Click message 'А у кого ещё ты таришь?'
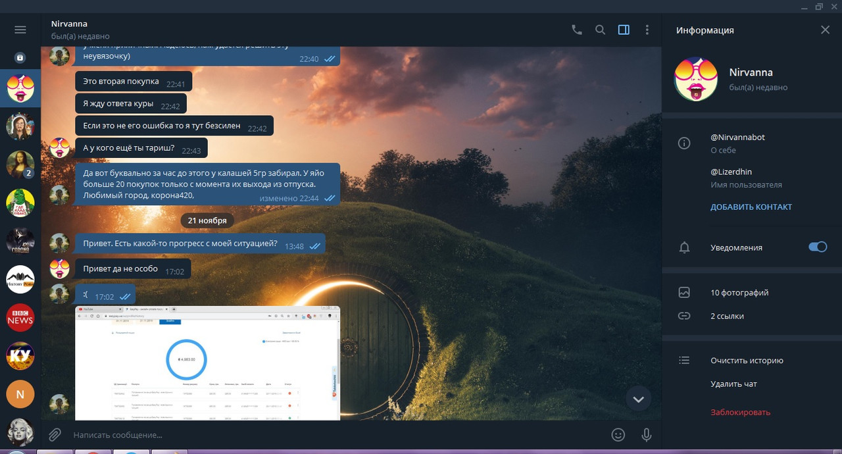Viewport: 842px width, 454px height. (x=141, y=148)
